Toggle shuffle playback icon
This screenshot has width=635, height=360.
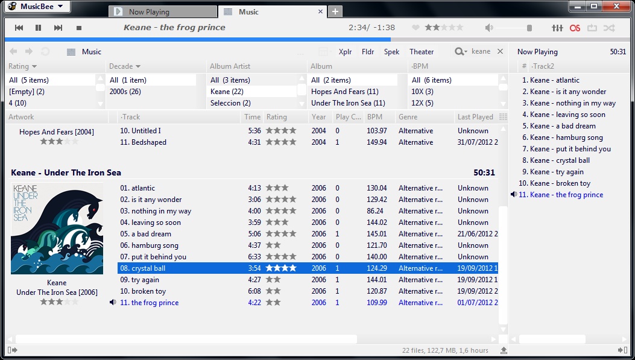[x=609, y=28]
